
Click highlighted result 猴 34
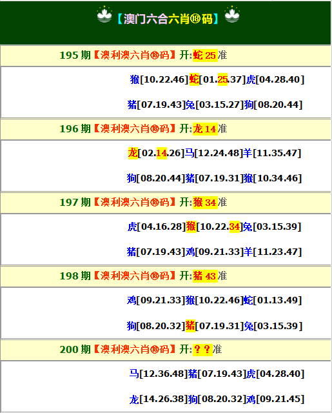tap(205, 202)
